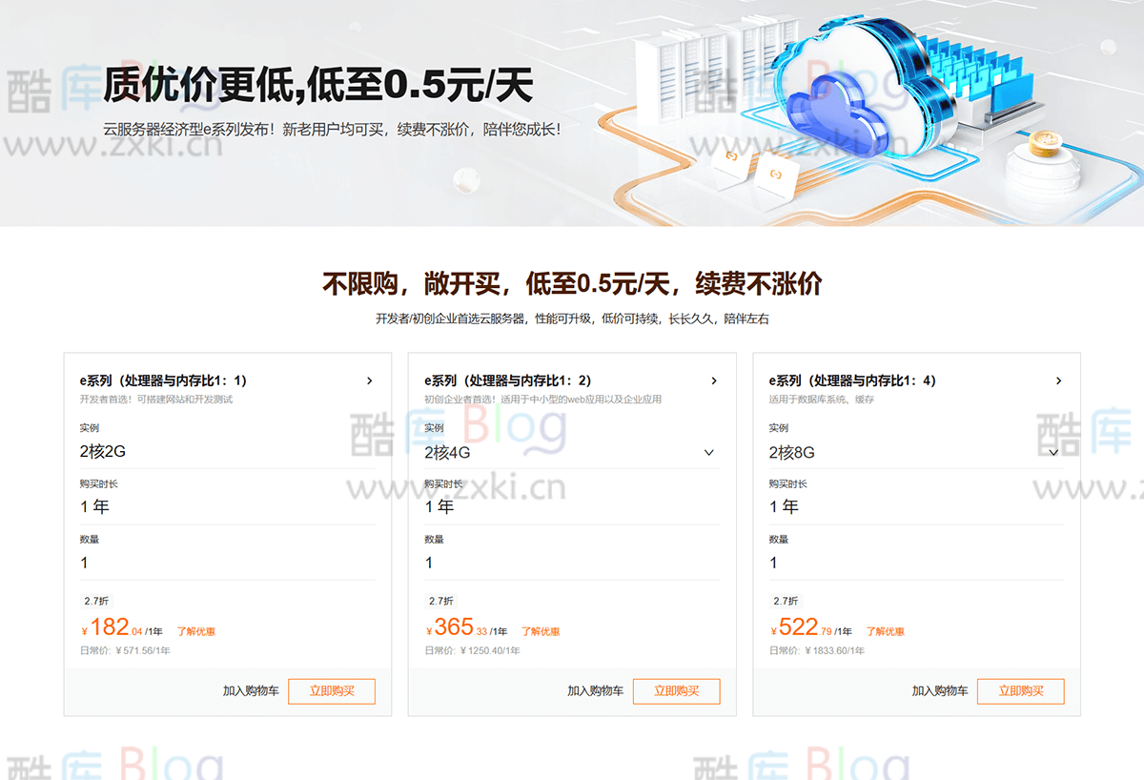Screen dimensions: 1144x780
Task: Click the arrow icon on the 1：1 e系列 card
Action: 370,381
